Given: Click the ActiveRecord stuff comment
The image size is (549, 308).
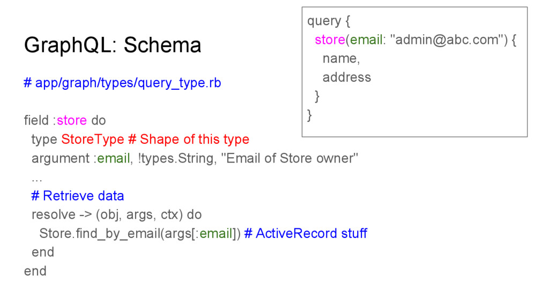Looking at the screenshot, I should point(306,234).
